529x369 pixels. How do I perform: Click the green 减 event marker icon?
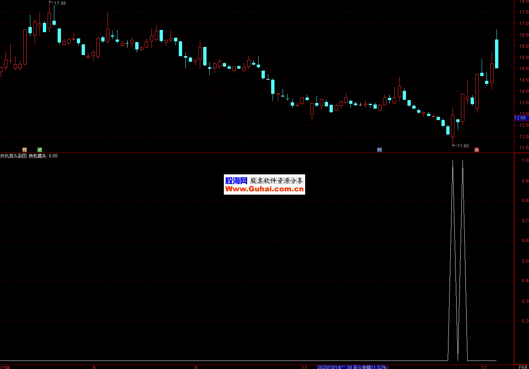(40, 150)
